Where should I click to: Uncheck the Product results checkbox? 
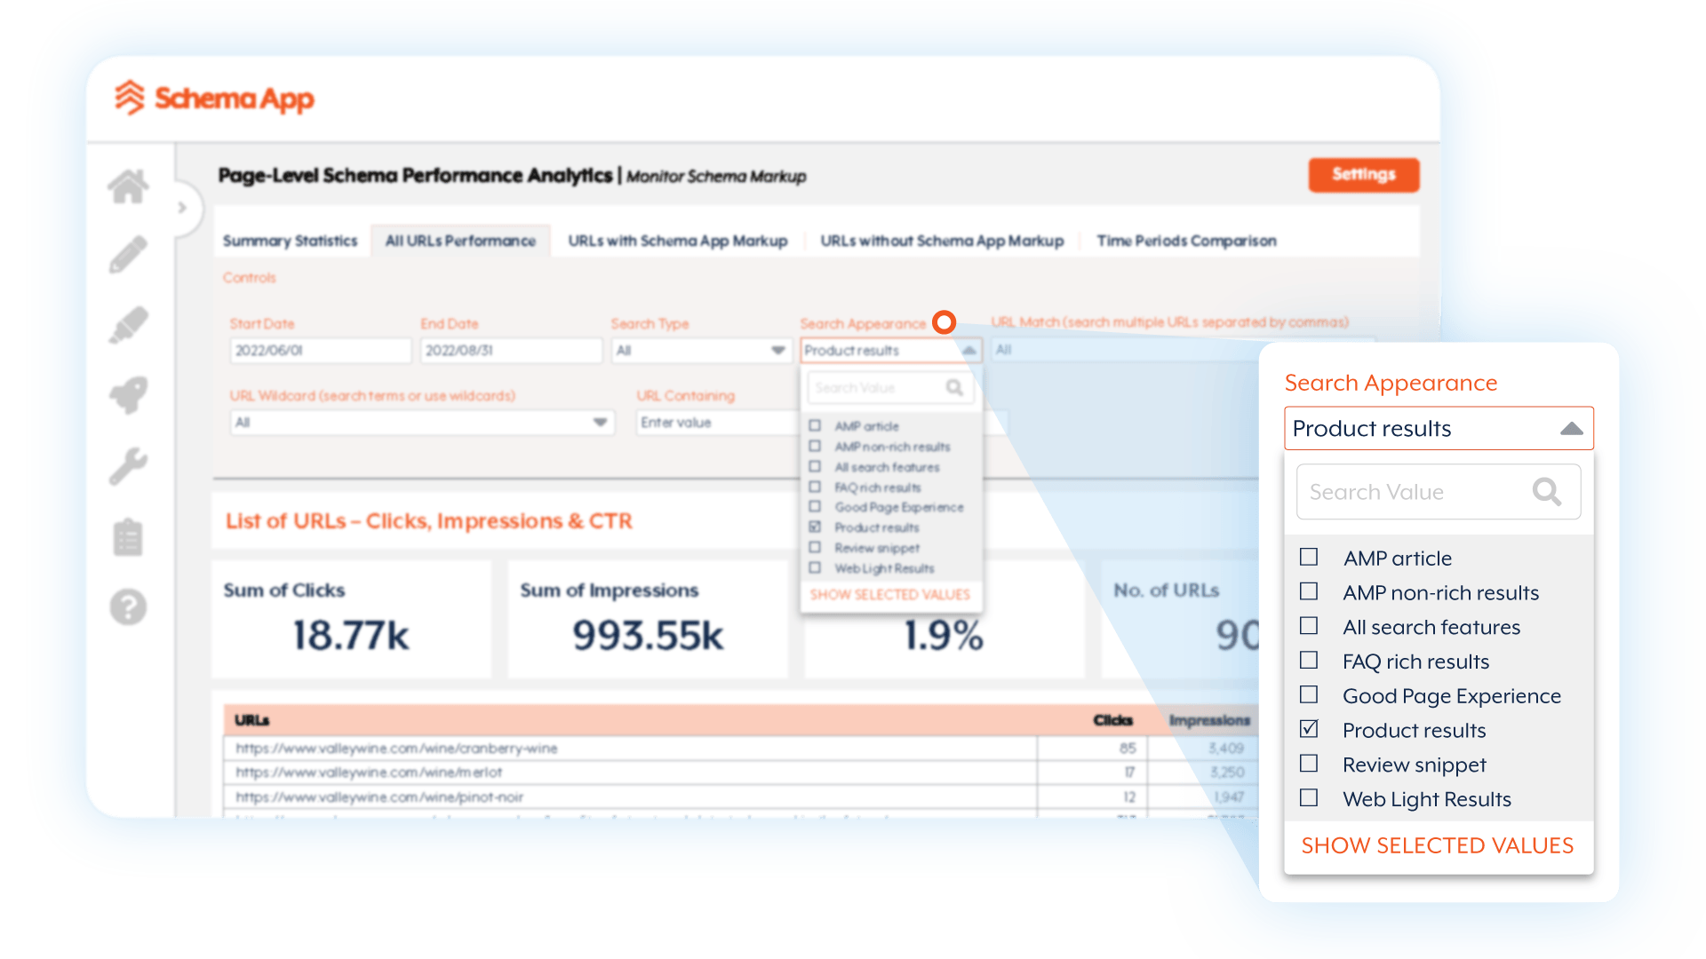coord(1308,729)
